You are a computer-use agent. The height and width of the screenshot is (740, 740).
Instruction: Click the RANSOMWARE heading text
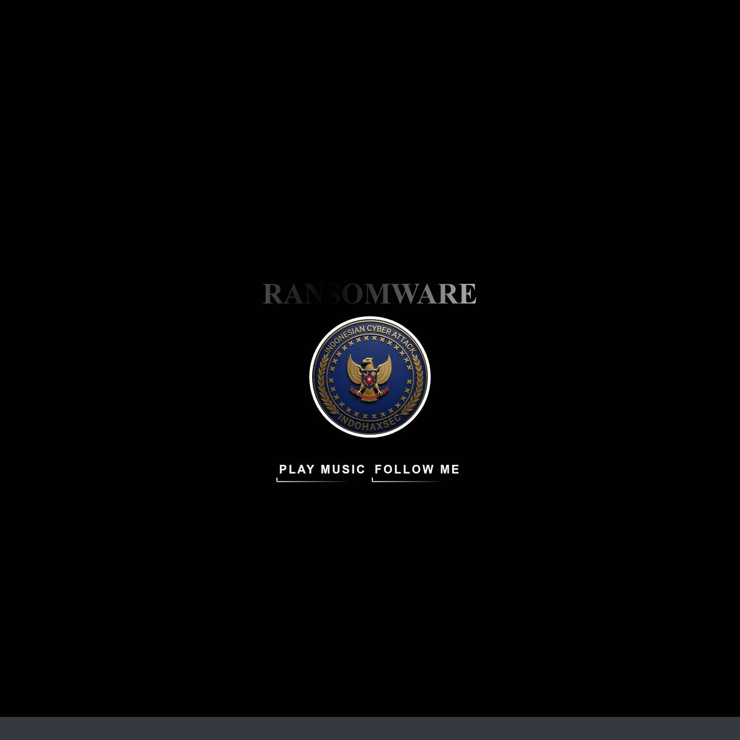point(369,294)
